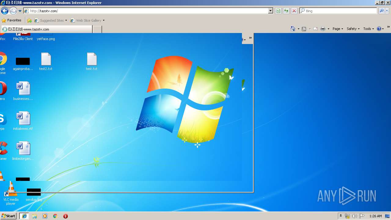Open Windows Explorer folder in taskbar
391x220 pixels.
point(35,216)
